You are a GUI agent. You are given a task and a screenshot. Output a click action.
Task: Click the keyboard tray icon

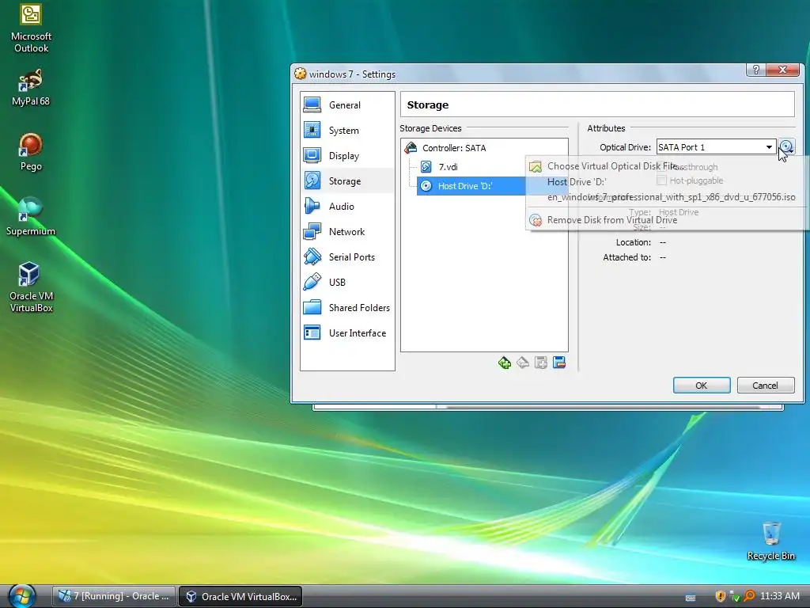(690, 598)
